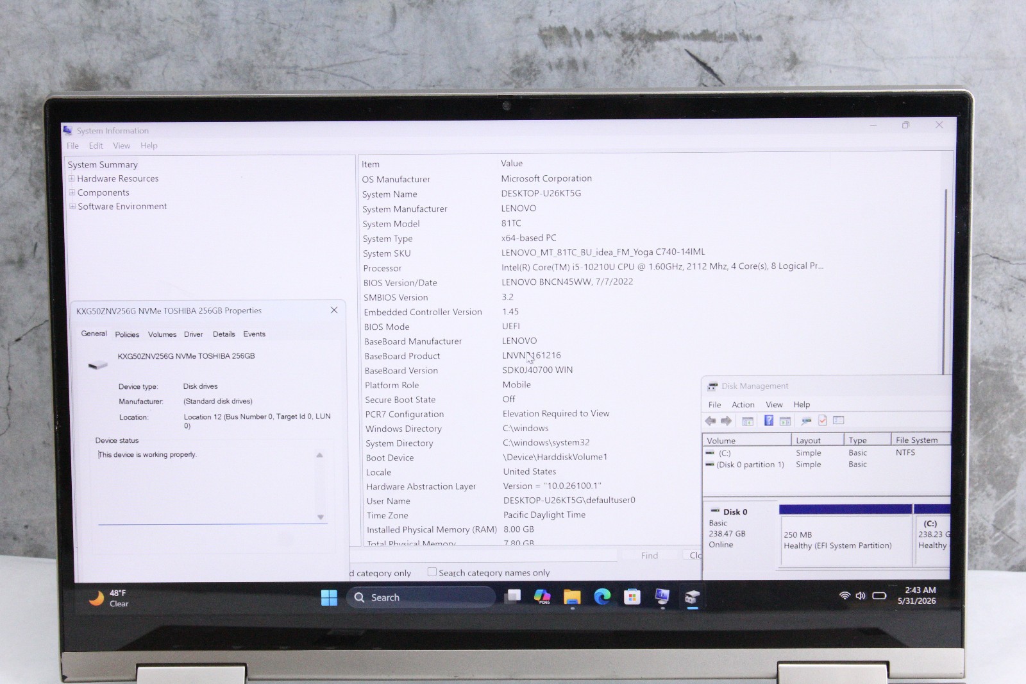Open the weather widget showing 48°F
The height and width of the screenshot is (684, 1026).
coord(108,598)
